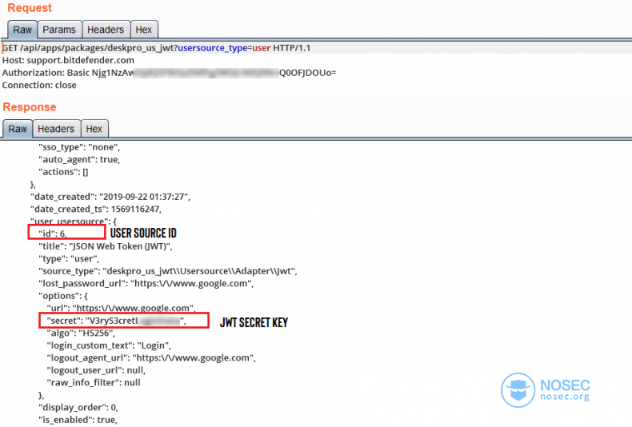Click the "is_enabled": true line

click(x=78, y=420)
